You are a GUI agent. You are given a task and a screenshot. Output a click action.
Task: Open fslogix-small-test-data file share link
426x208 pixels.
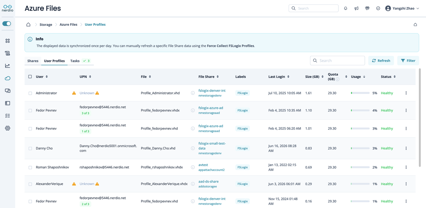click(212, 146)
